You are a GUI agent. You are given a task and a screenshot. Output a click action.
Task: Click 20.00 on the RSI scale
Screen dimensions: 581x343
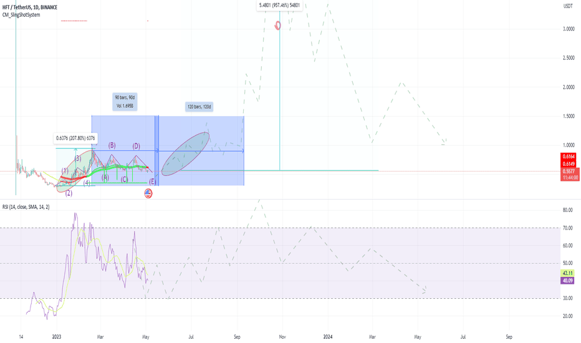[x=568, y=316]
